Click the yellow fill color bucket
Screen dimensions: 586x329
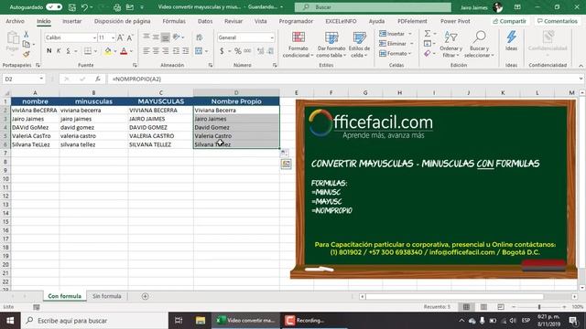coord(108,51)
